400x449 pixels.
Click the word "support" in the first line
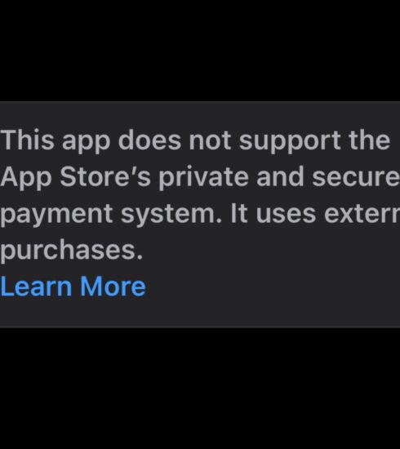pos(290,142)
